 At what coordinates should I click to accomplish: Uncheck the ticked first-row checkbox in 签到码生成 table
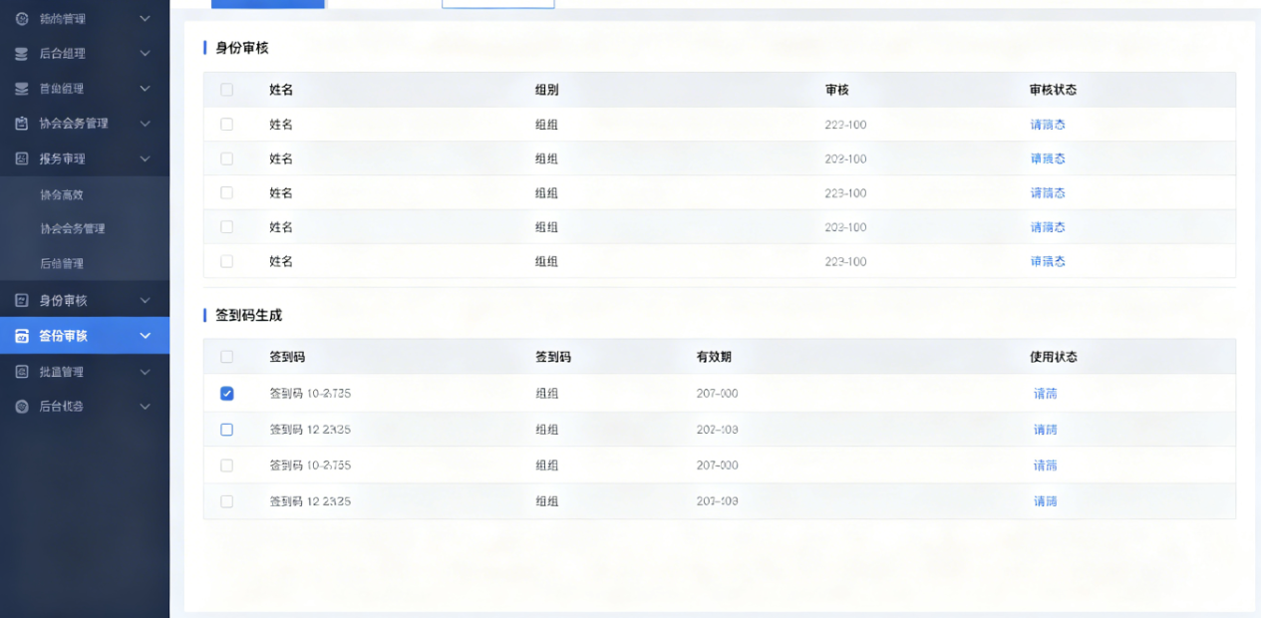coord(226,394)
